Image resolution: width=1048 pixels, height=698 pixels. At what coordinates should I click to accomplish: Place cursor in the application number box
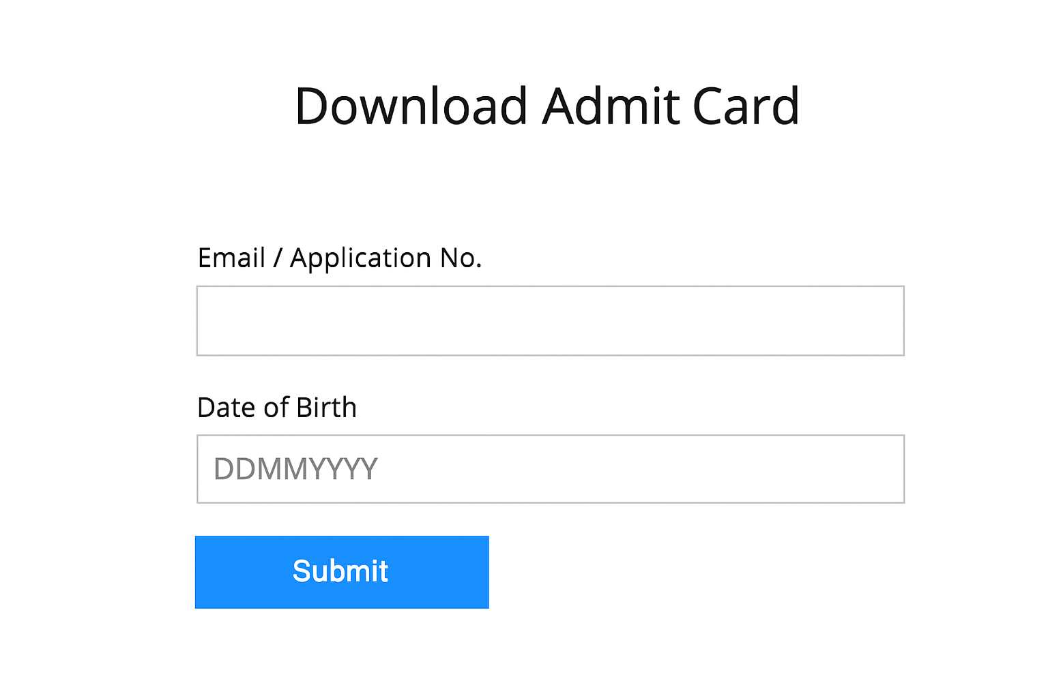point(550,320)
